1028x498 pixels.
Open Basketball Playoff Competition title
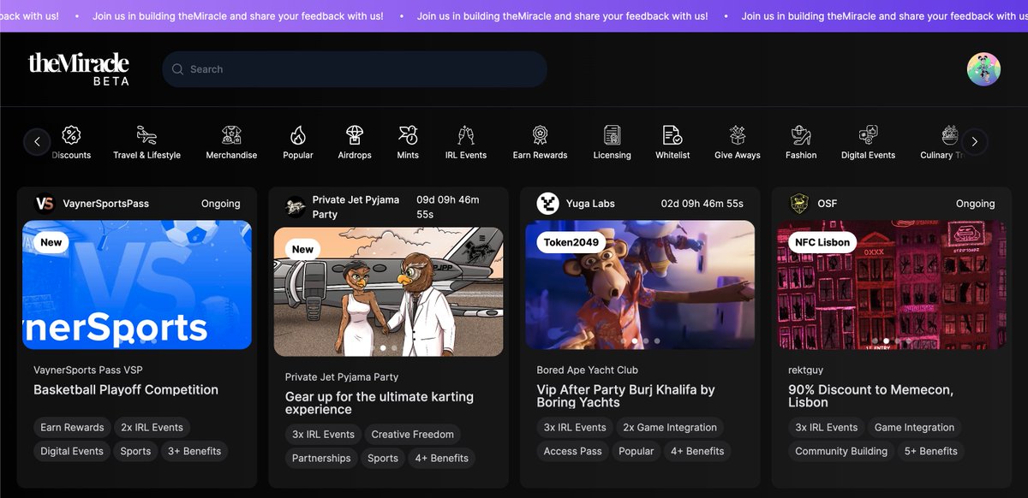(x=126, y=389)
